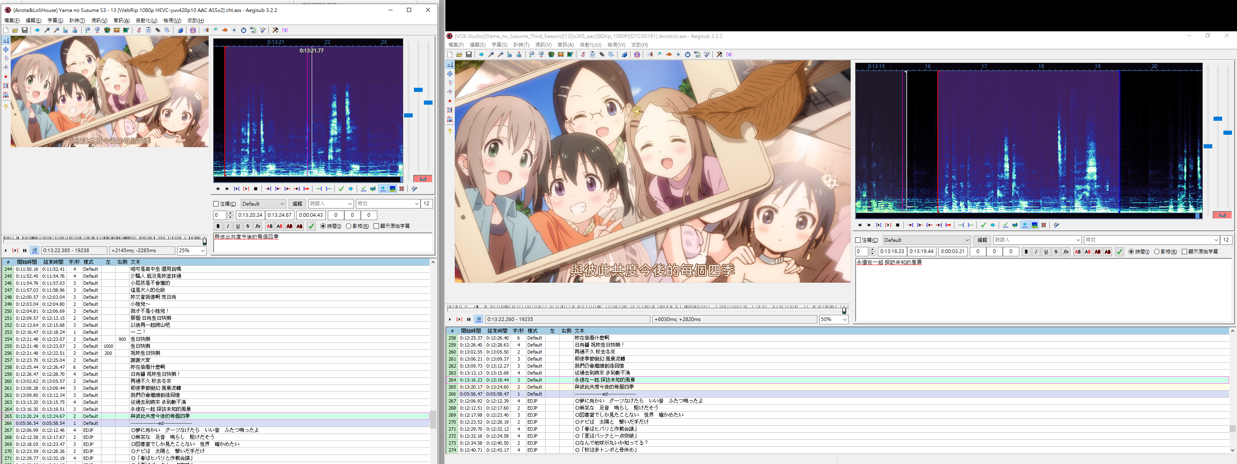Image resolution: width=1237 pixels, height=464 pixels.
Task: Click fn font button in left edit box
Action: coord(258,227)
